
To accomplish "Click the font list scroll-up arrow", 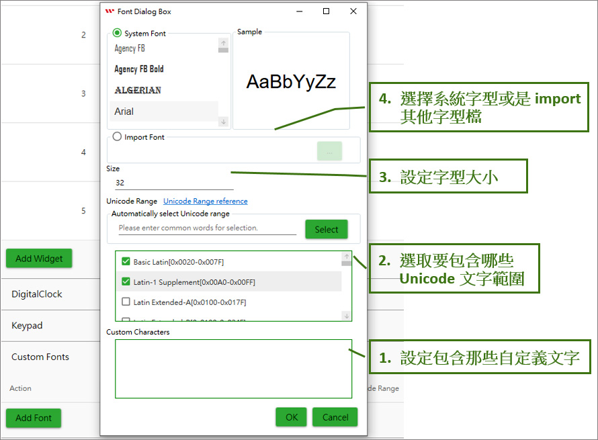I will [224, 43].
